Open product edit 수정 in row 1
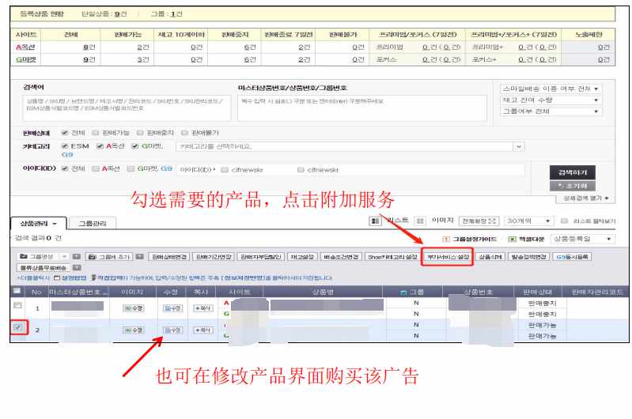 (x=173, y=308)
